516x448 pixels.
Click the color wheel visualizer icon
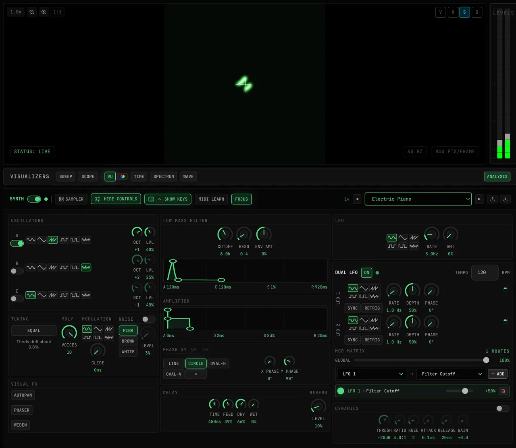tap(123, 176)
